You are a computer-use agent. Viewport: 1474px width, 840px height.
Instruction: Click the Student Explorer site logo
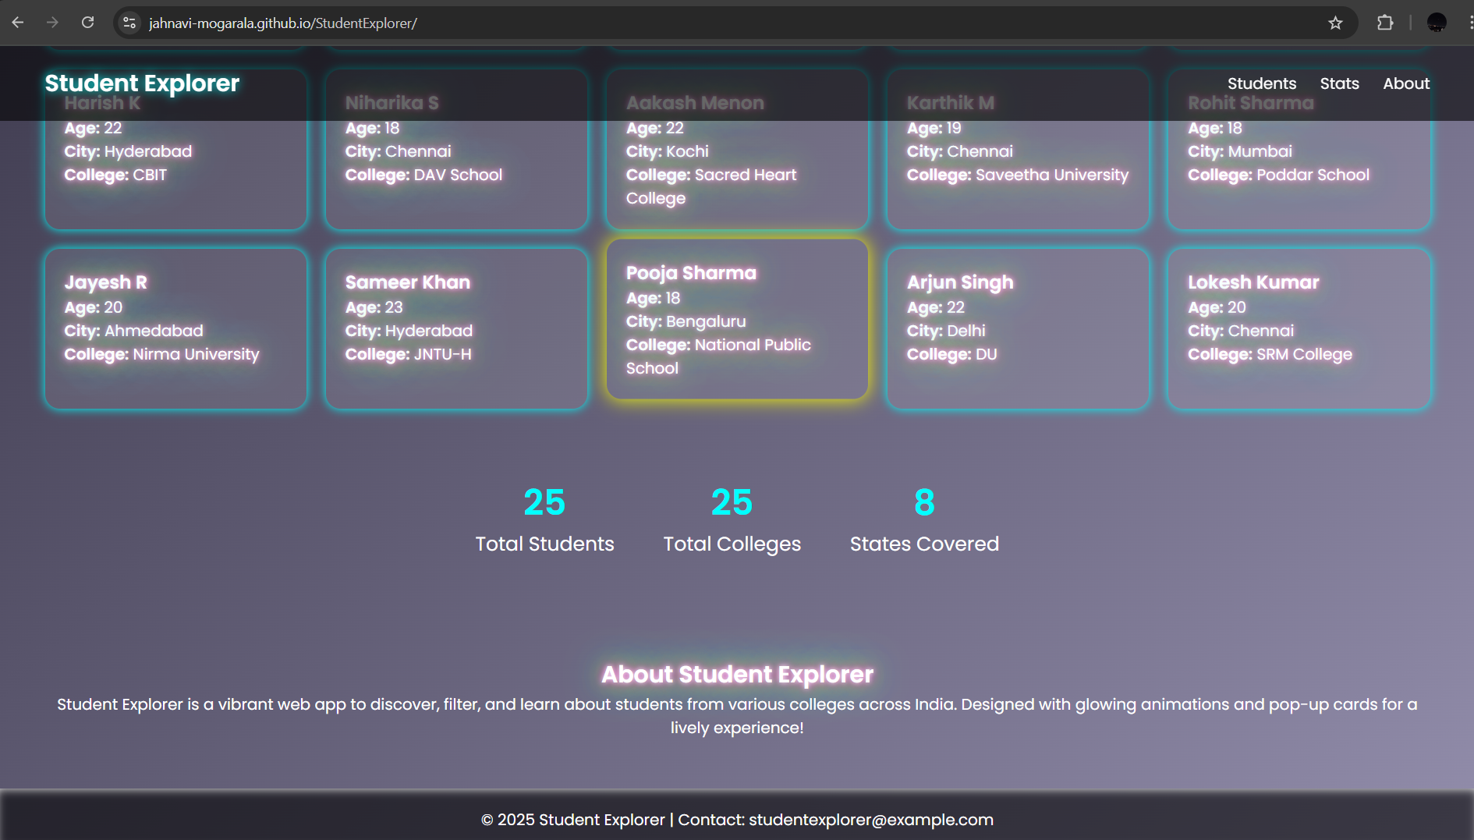[142, 83]
